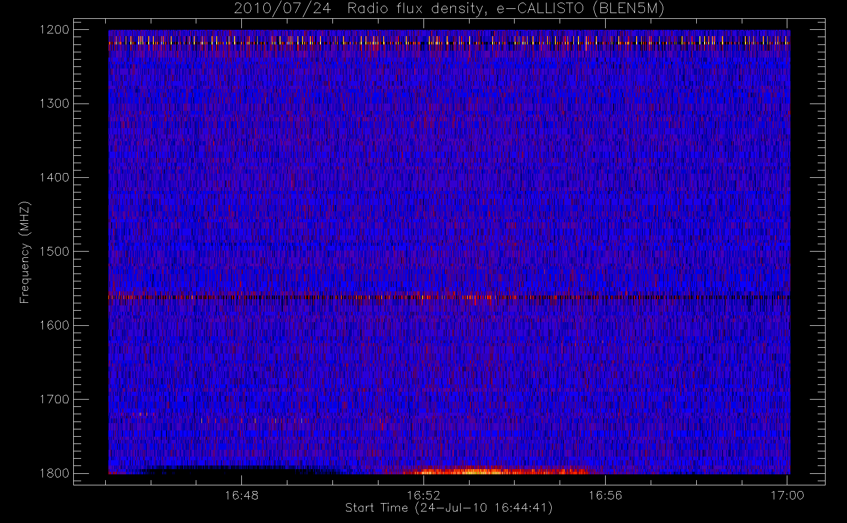The height and width of the screenshot is (523, 847).
Task: Select the 1700 frequency axis label
Action: [54, 400]
